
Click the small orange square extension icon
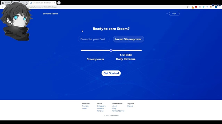(x=211, y=7)
